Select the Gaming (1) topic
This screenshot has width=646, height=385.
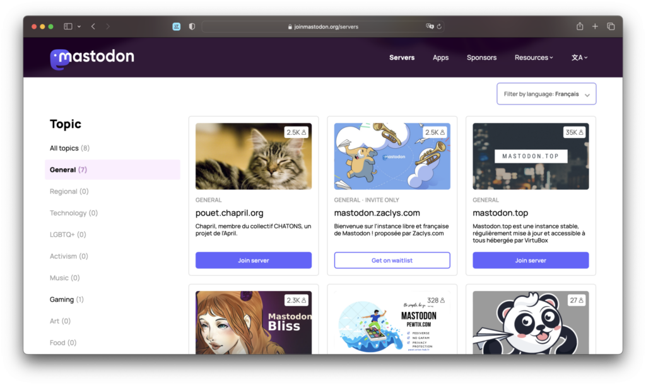67,299
